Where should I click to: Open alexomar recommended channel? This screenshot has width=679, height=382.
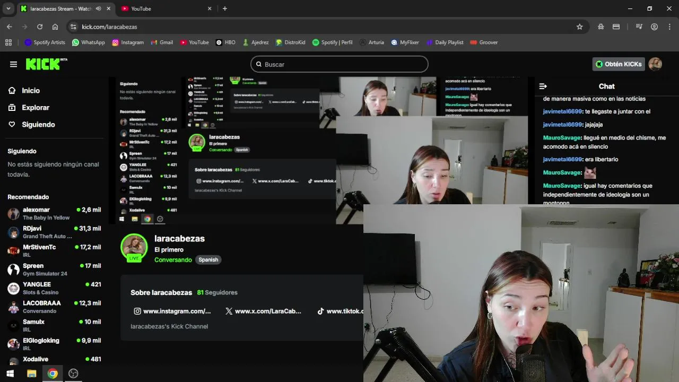[54, 213]
